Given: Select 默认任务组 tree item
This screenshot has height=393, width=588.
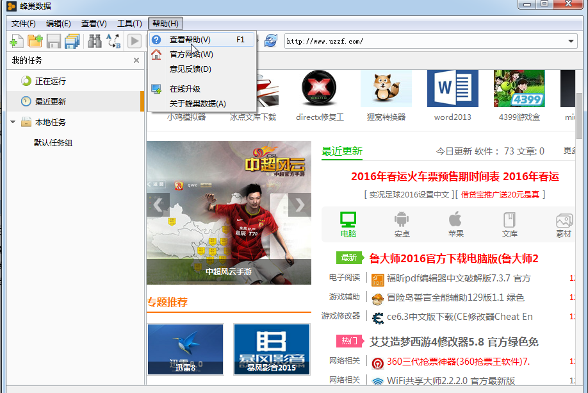Looking at the screenshot, I should (x=53, y=142).
